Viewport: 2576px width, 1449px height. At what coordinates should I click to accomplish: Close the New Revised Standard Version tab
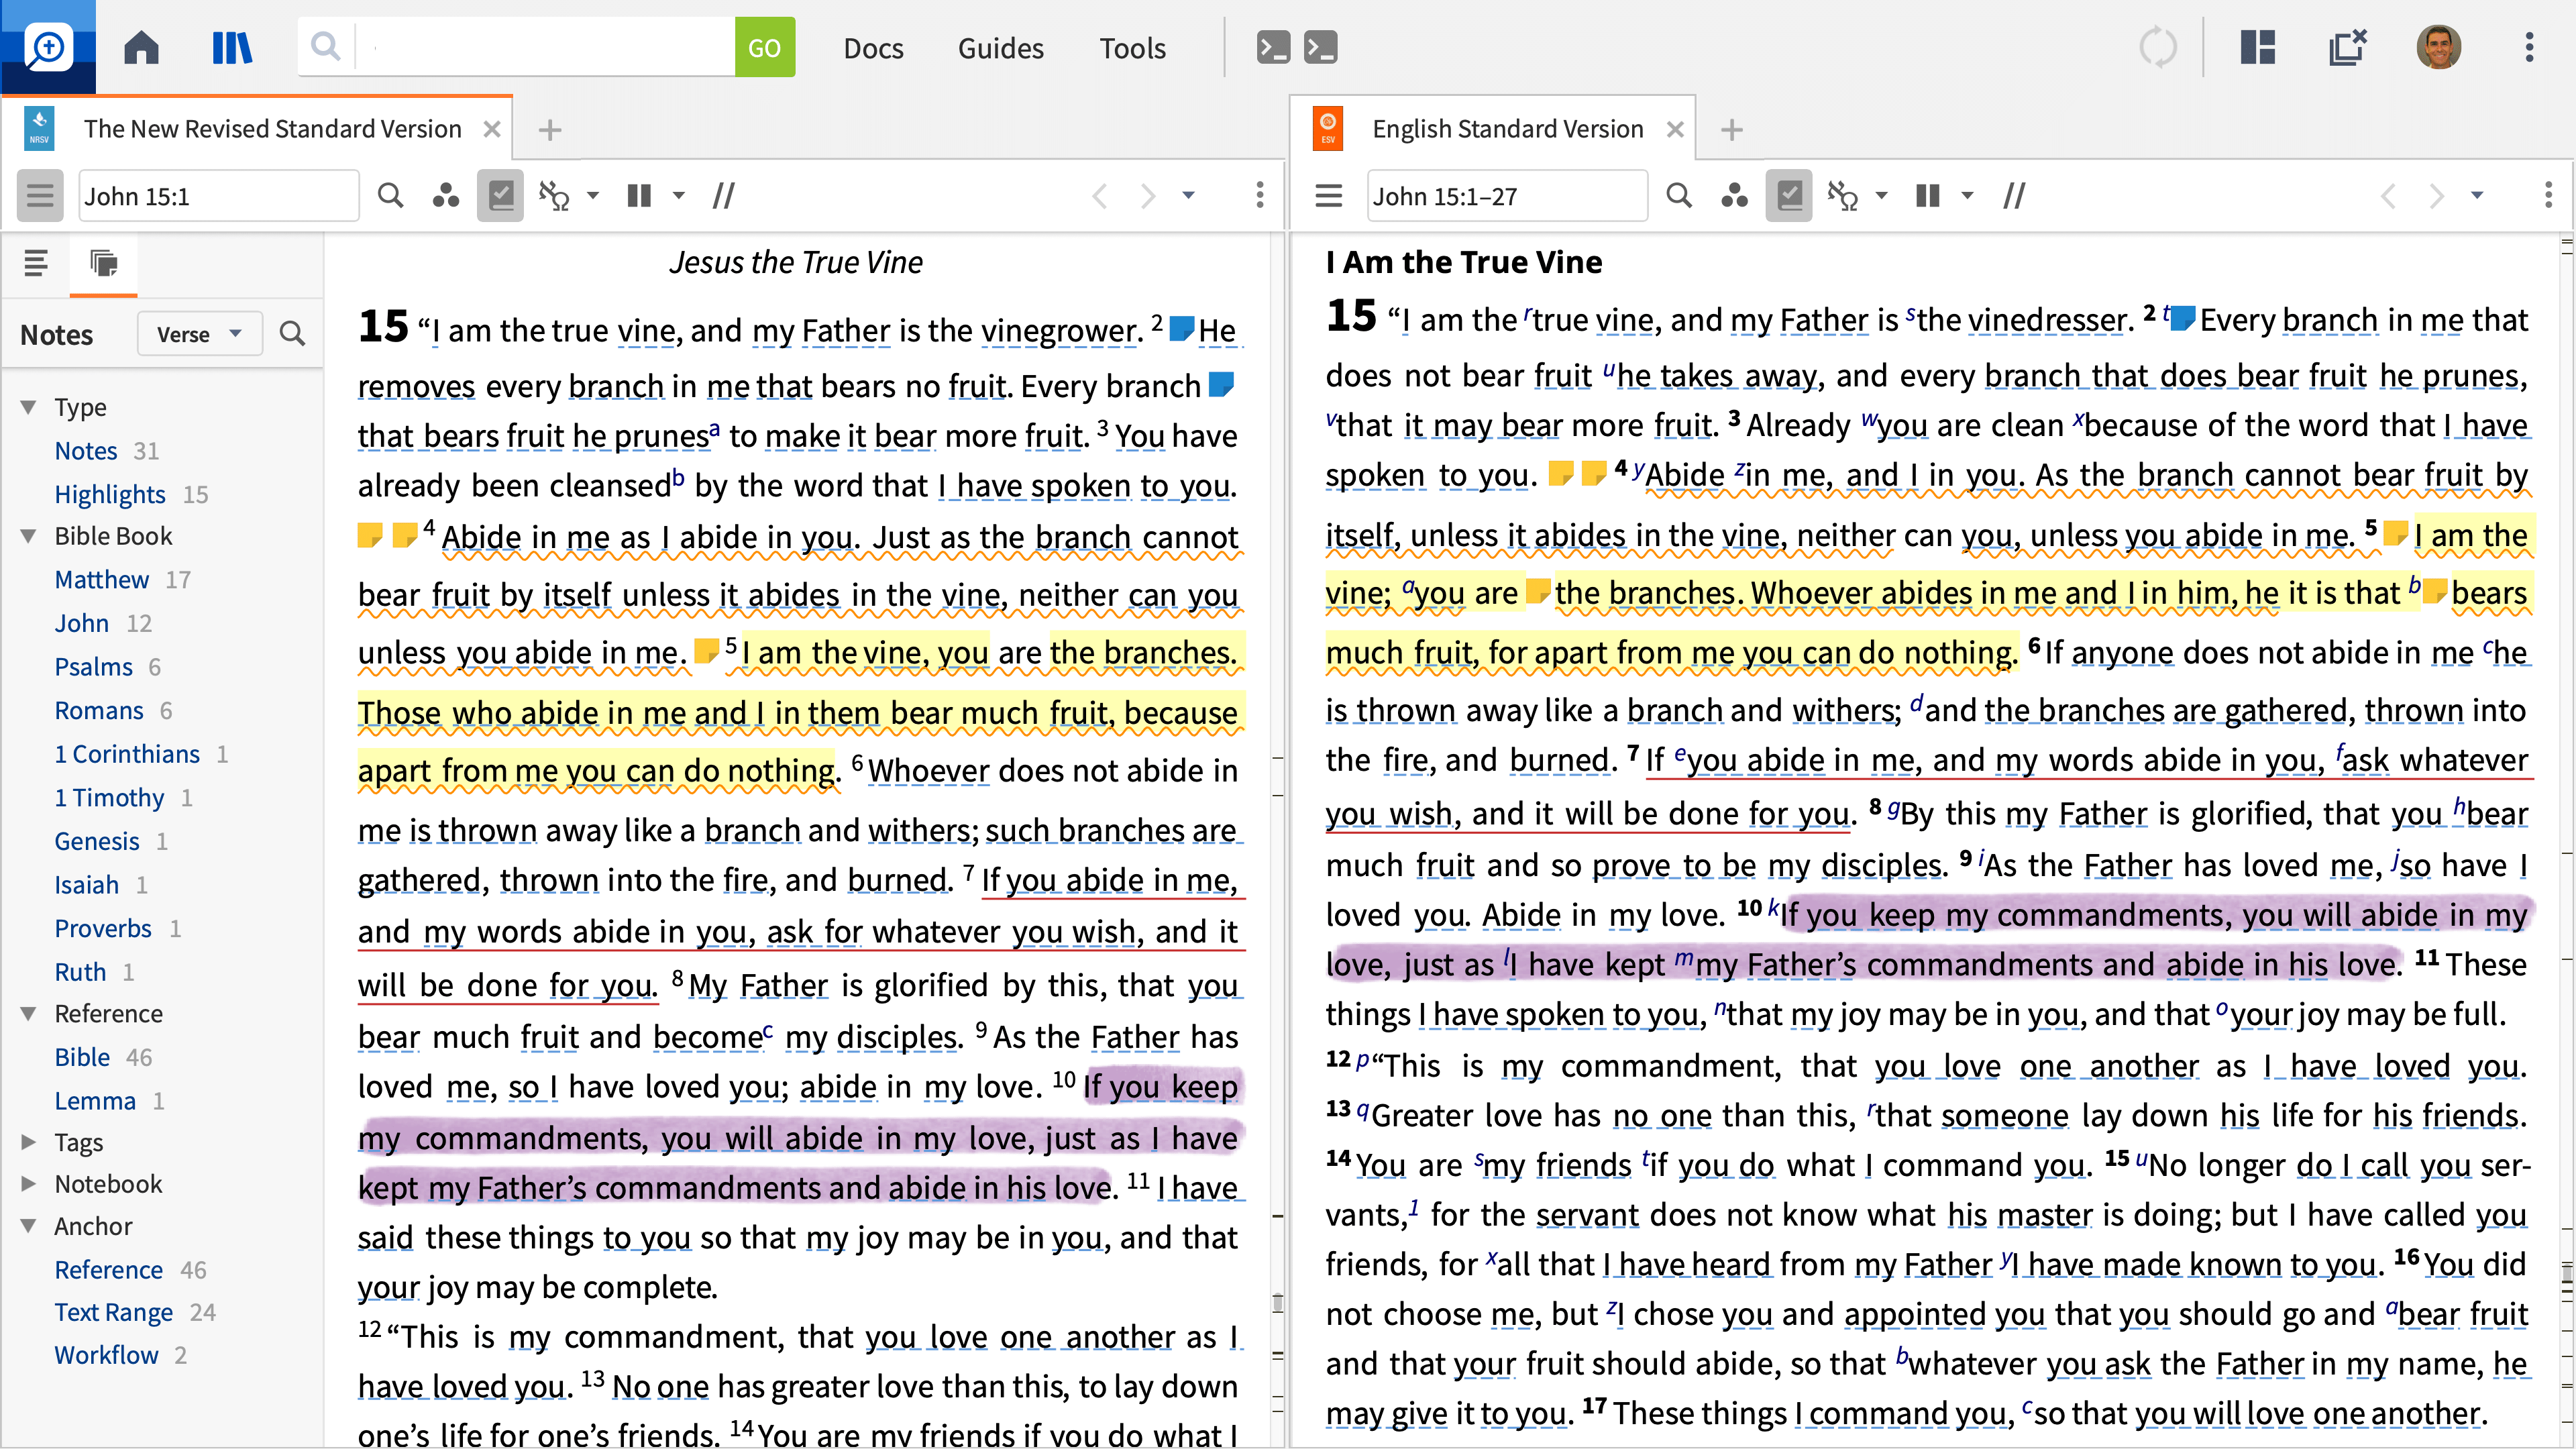click(x=491, y=129)
